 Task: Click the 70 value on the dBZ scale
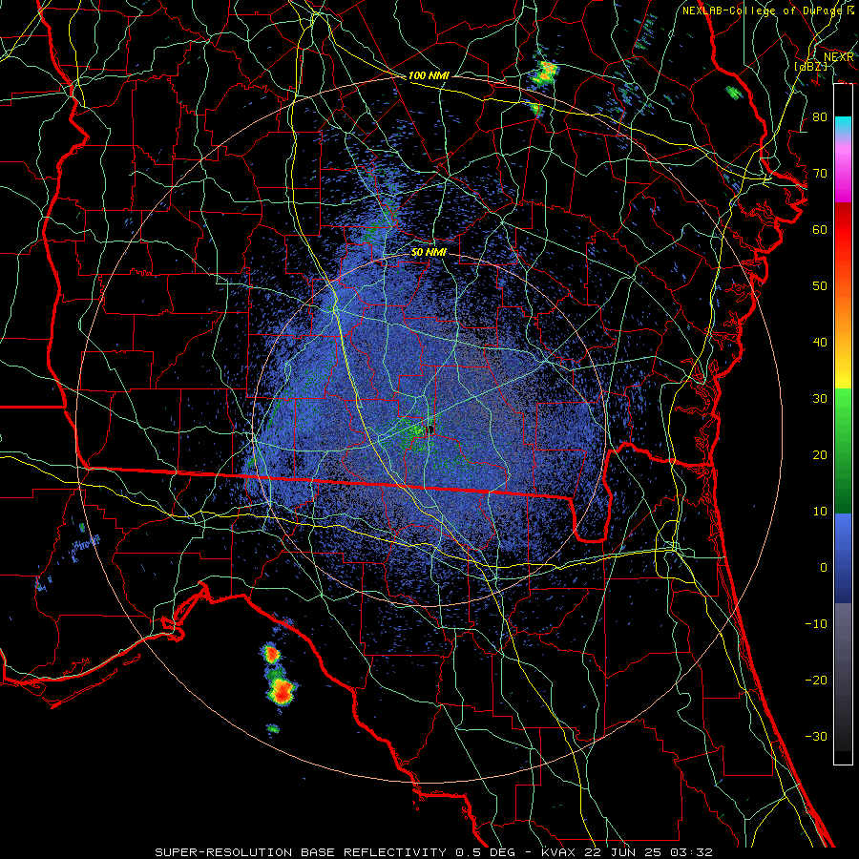(x=820, y=174)
